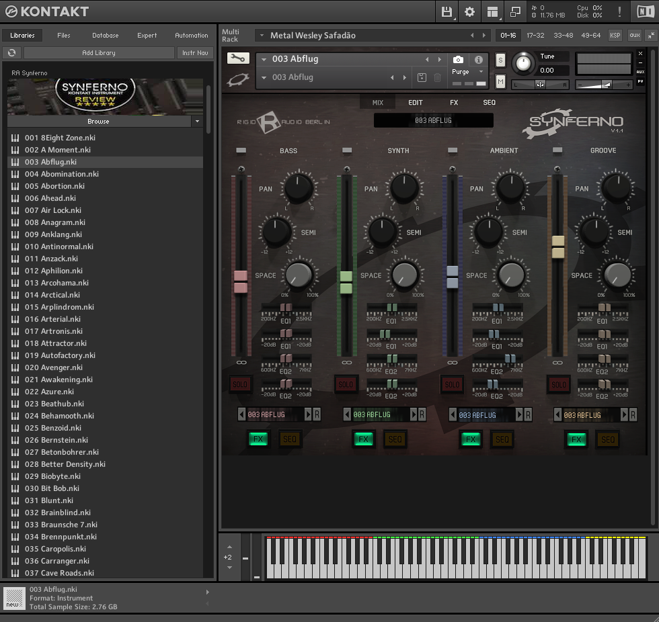
Task: Toggle the SEQ button on Synth layer
Action: [x=395, y=439]
